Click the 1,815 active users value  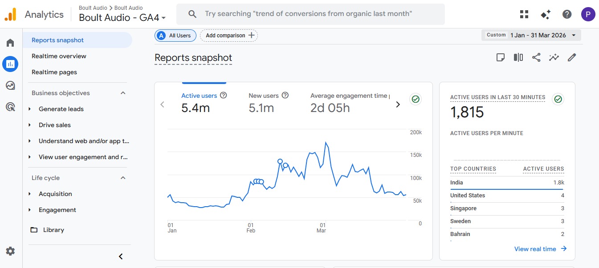467,112
